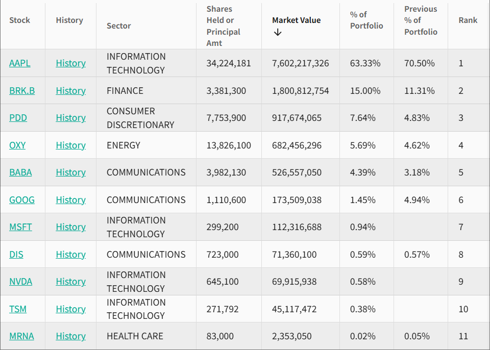Open the BRK.B stock link

click(22, 91)
